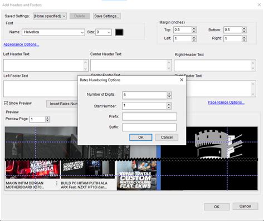Click the Save Settings button
The width and height of the screenshot is (264, 221).
click(x=106, y=16)
